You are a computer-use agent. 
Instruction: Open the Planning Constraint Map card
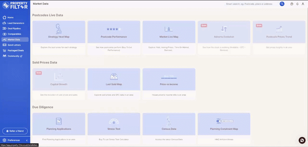(224, 128)
